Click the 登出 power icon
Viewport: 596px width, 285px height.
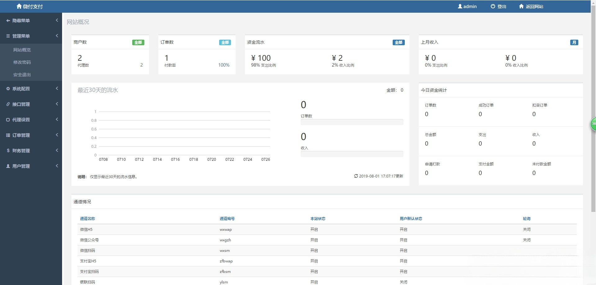coord(493,6)
